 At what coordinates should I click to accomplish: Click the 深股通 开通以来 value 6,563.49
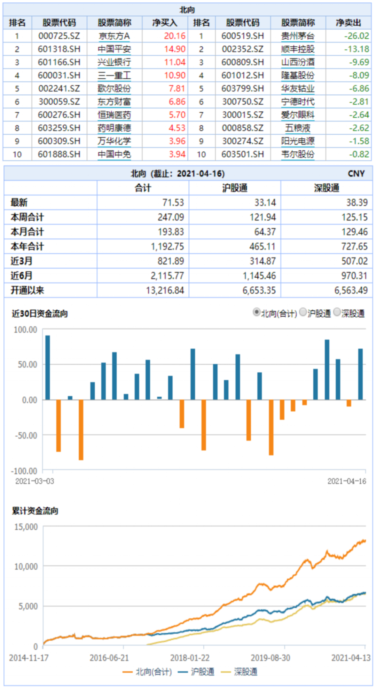tap(351, 290)
